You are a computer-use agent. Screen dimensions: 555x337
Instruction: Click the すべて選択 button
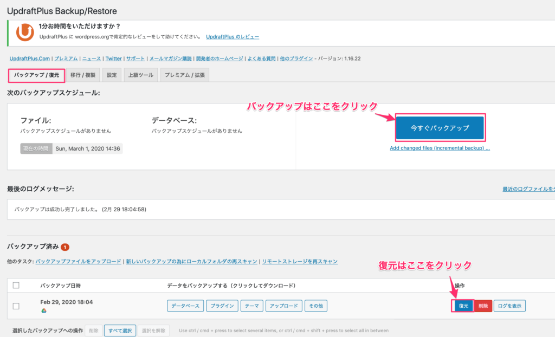[120, 330]
